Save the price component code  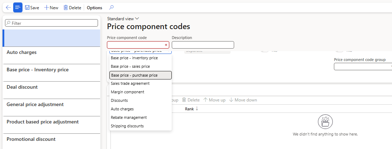32,8
